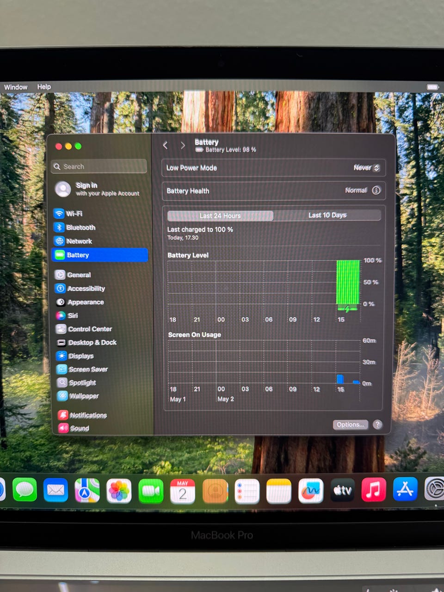The height and width of the screenshot is (592, 444).
Task: Open Bluetooth settings in sidebar
Action: [99, 228]
